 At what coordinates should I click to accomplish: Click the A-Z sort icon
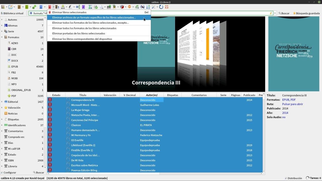148,7
